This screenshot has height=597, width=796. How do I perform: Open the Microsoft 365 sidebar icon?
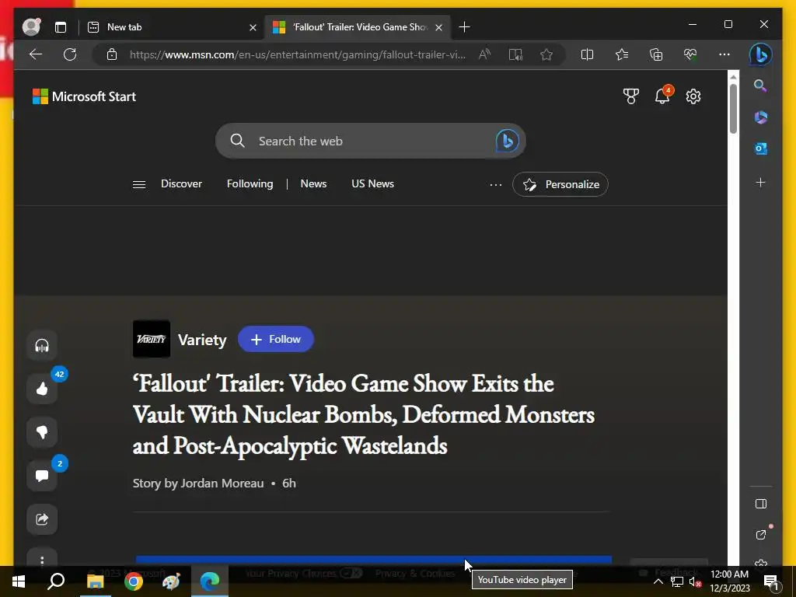760,117
